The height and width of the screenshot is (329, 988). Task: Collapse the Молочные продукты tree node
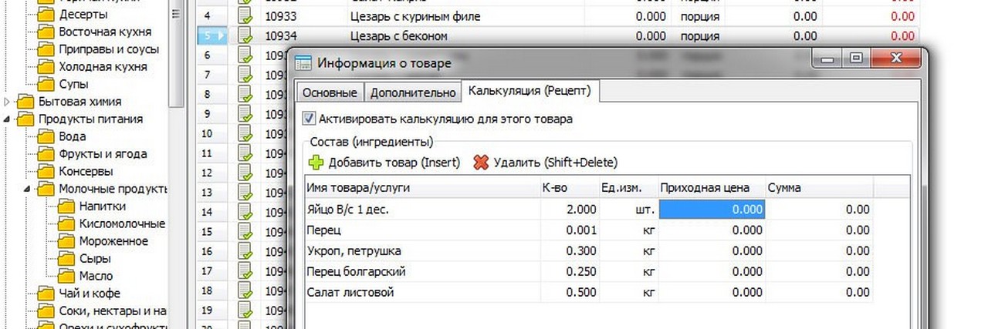pos(29,189)
